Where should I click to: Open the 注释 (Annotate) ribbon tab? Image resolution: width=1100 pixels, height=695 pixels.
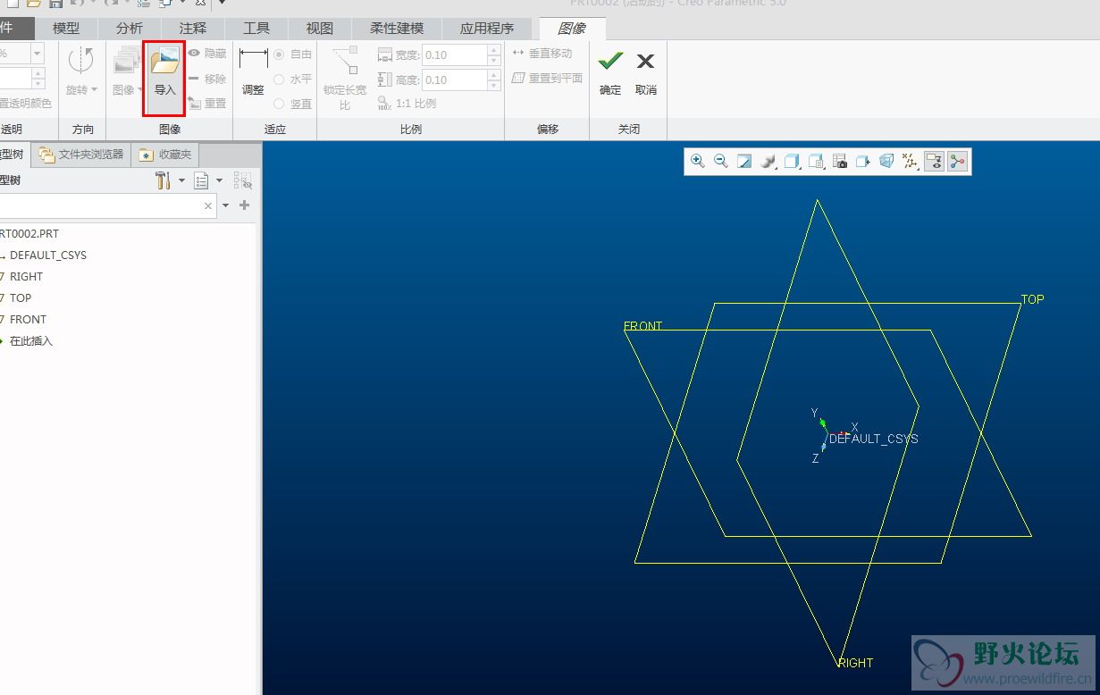coord(193,29)
